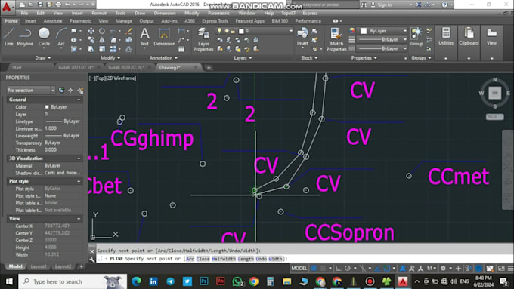The image size is (514, 289).
Task: Toggle hardware acceleration blue circle icon
Action: point(479,269)
